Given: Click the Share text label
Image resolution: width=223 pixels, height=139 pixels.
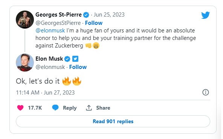Looking at the screenshot, I should click(x=103, y=108).
